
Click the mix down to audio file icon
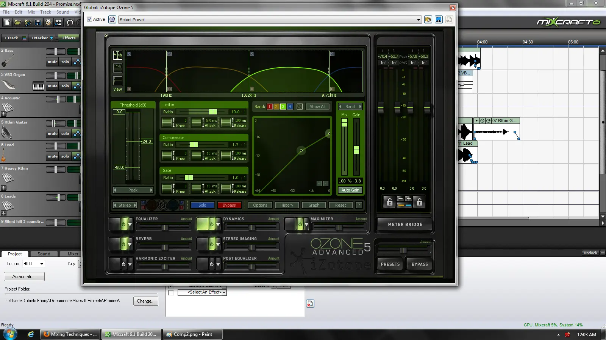[x=58, y=23]
